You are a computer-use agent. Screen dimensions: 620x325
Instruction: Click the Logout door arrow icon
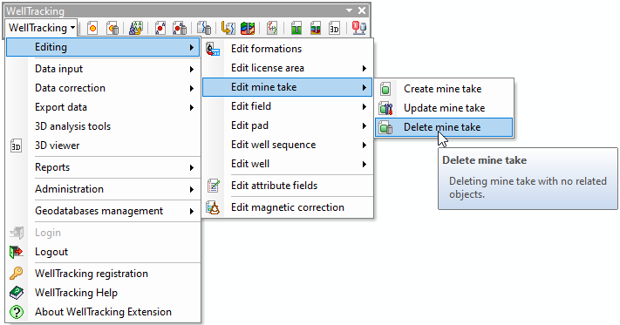(17, 252)
